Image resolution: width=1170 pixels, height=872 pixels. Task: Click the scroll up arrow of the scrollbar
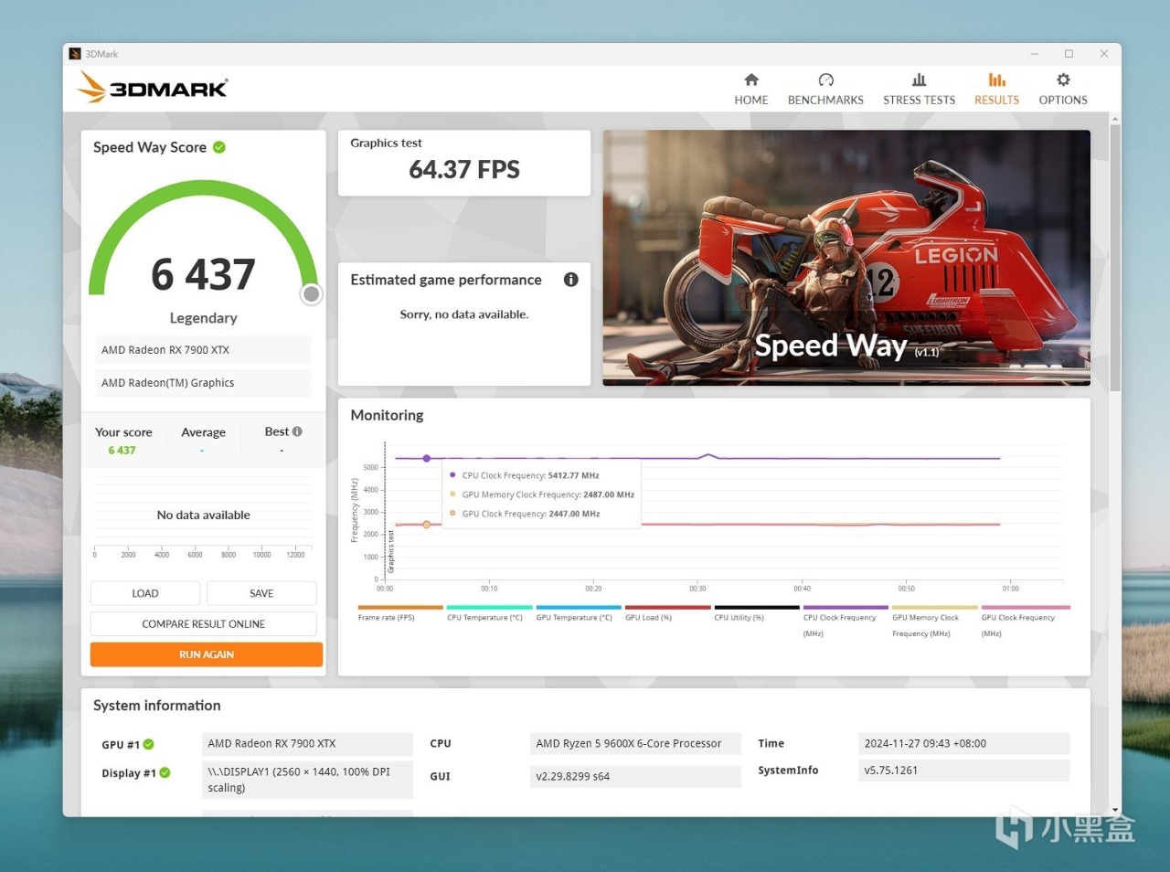1115,119
